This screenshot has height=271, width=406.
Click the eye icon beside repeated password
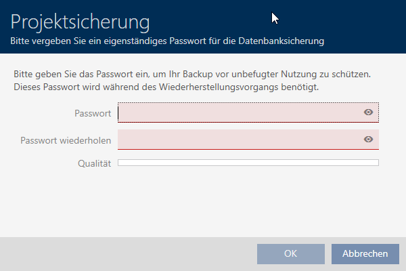tap(368, 139)
